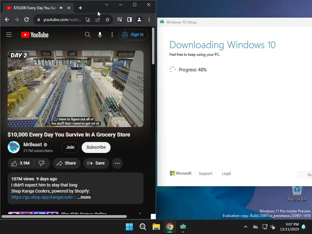This screenshot has width=312, height=234.
Task: Click Chrome's forward navigation arrow
Action: (17, 19)
